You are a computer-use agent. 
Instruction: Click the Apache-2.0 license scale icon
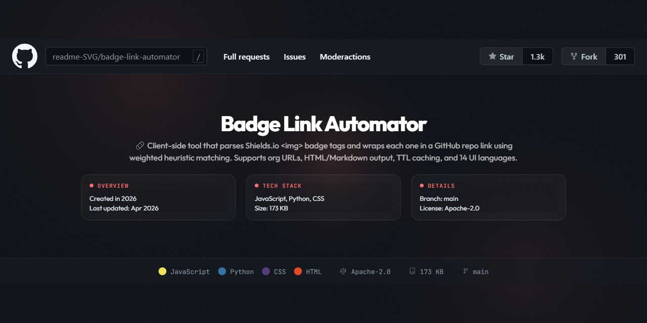[343, 271]
